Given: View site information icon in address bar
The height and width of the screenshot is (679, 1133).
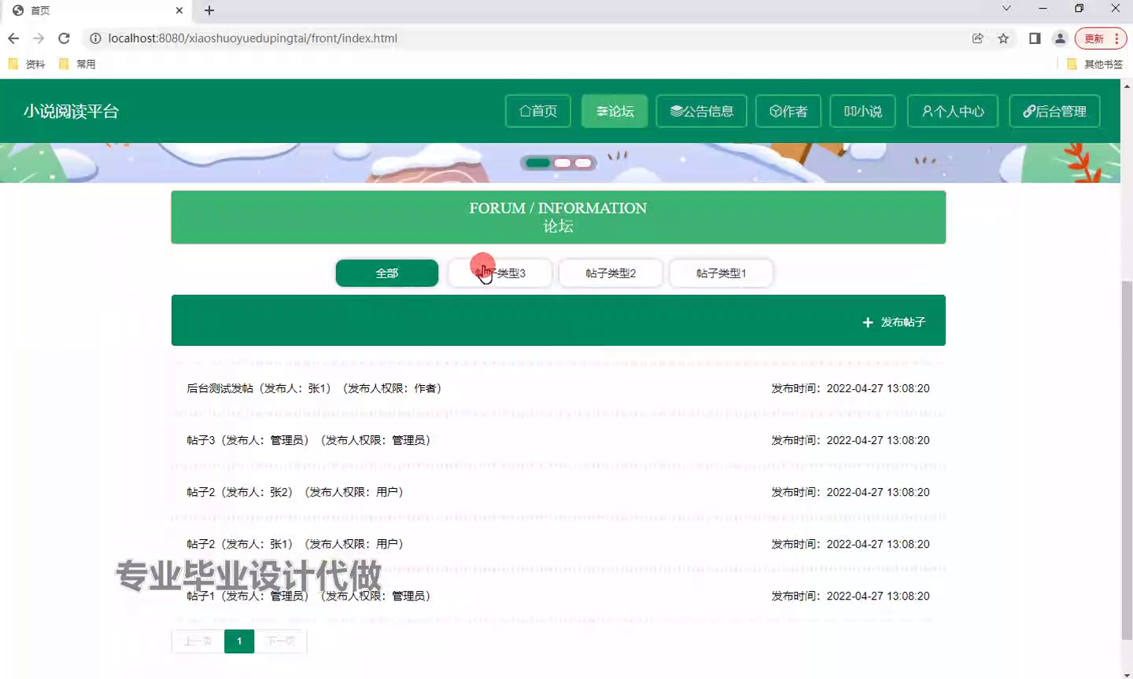Looking at the screenshot, I should pos(95,38).
